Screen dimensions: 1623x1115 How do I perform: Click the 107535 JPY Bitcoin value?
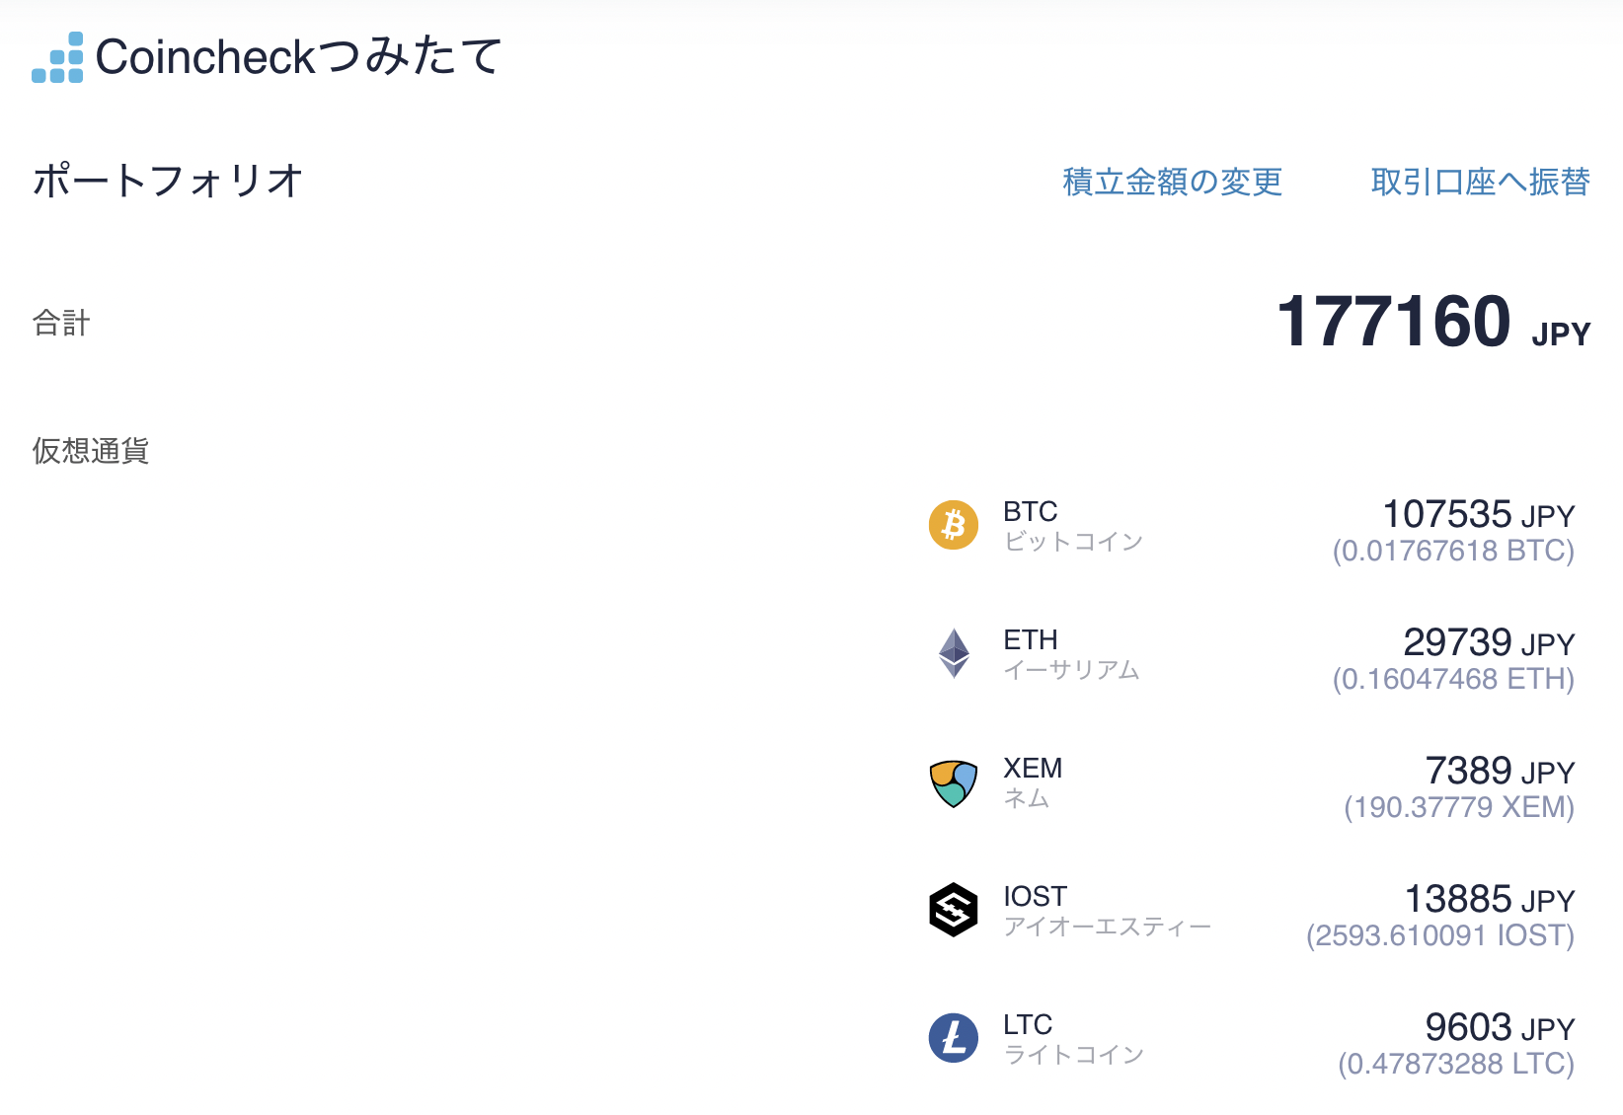point(1478,514)
